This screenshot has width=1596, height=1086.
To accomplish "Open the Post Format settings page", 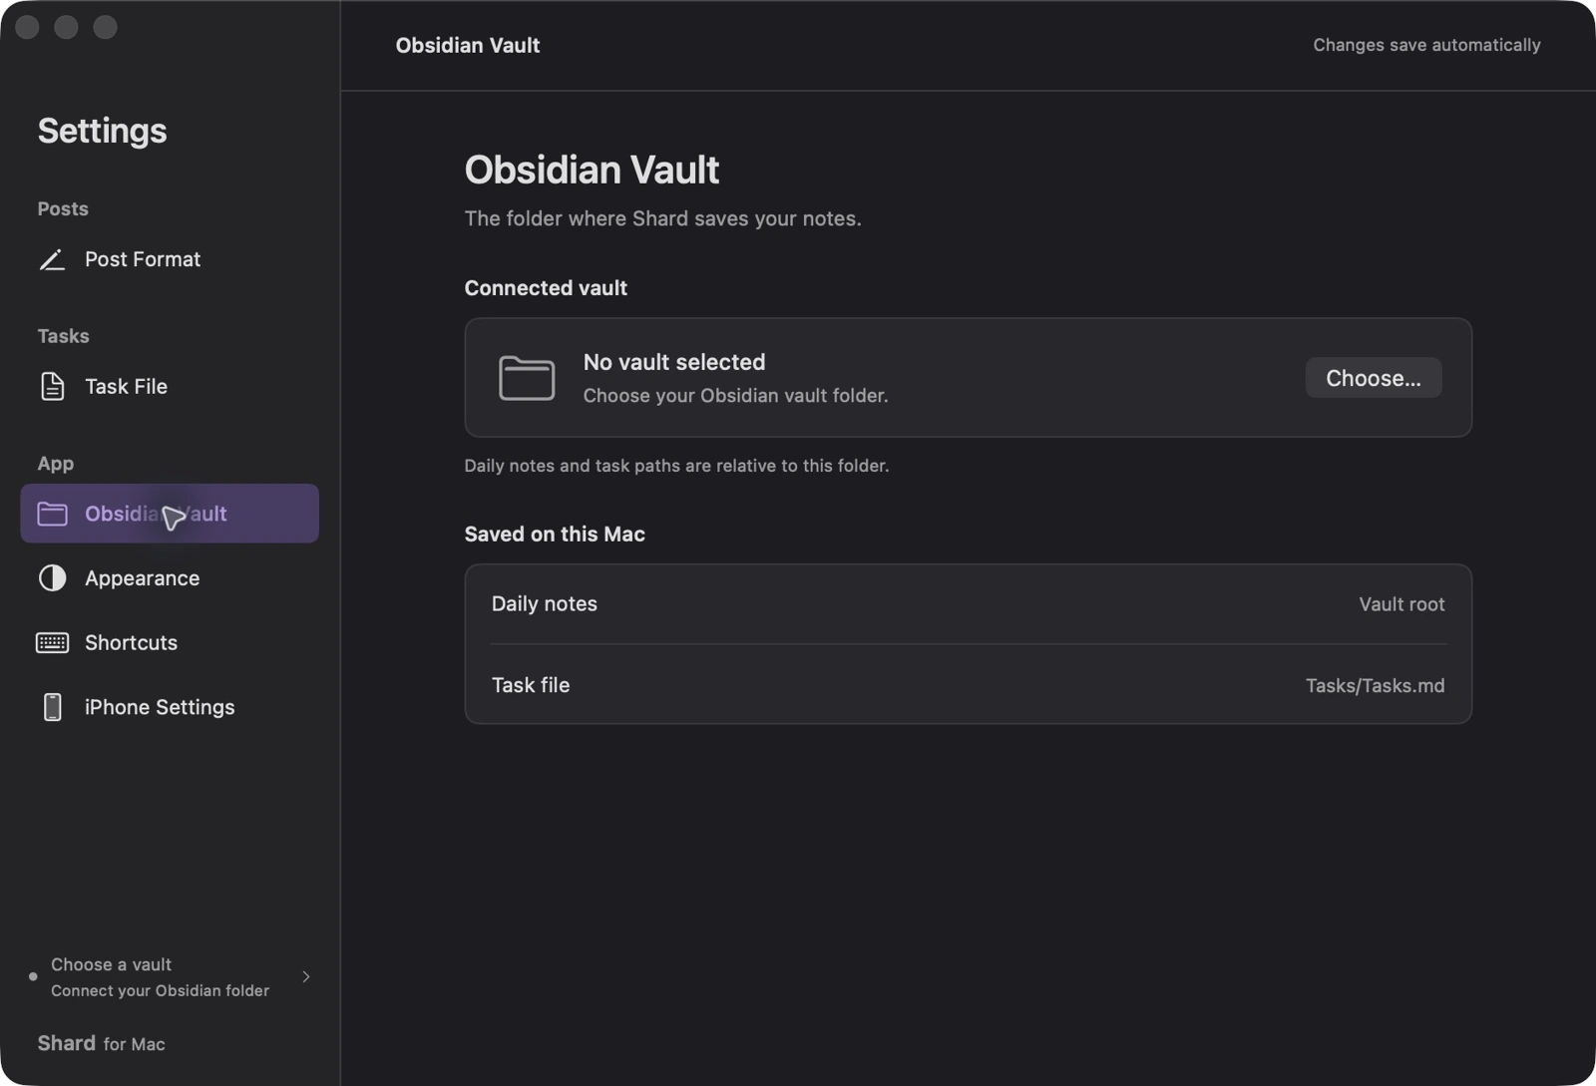I will tap(170, 259).
